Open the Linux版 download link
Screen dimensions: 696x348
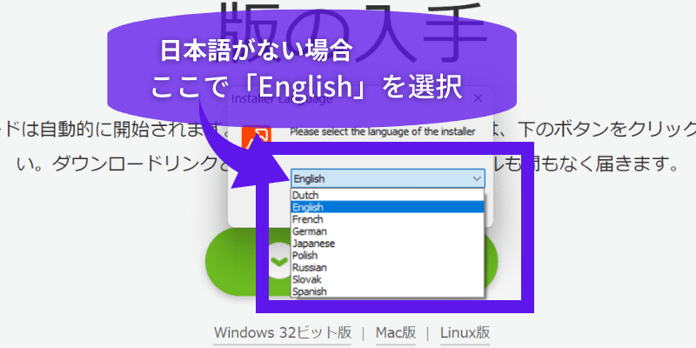(x=465, y=332)
